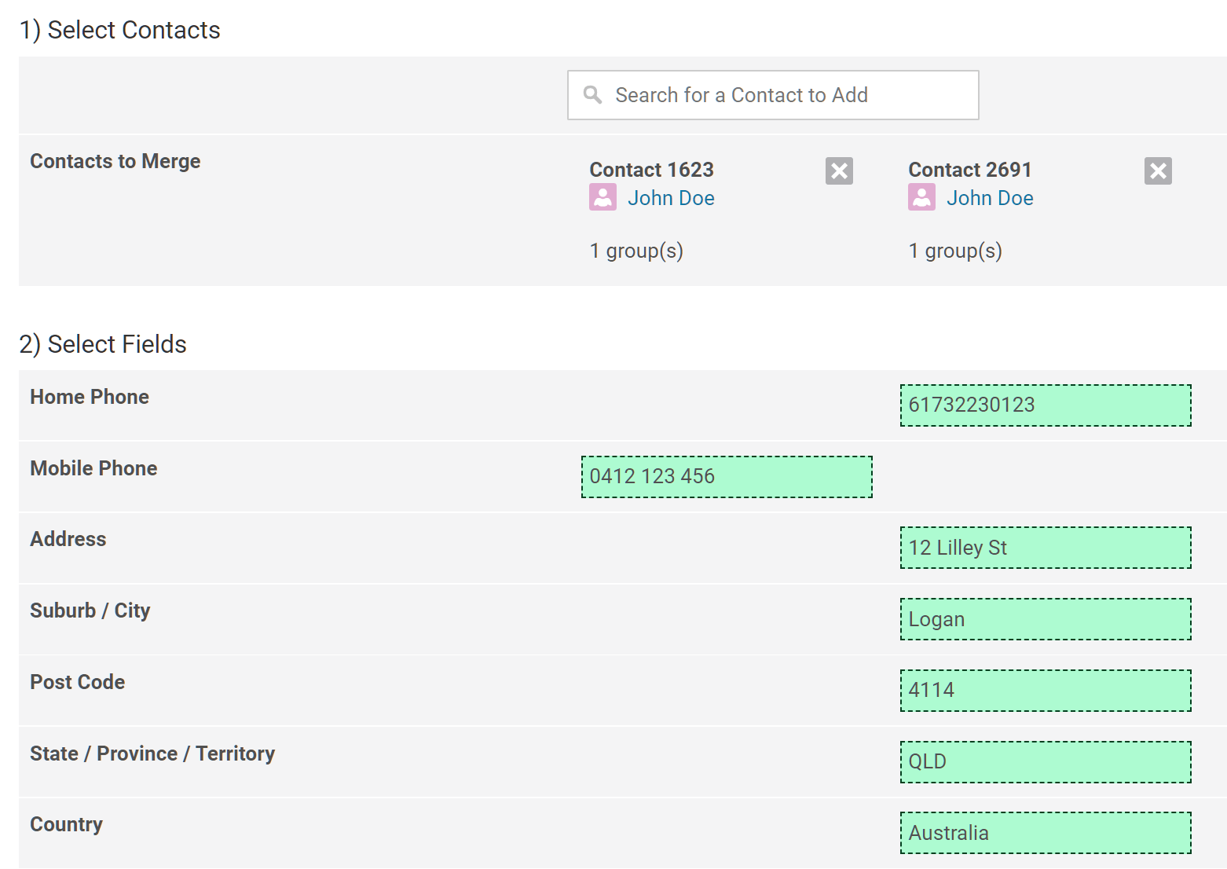This screenshot has height=869, width=1227.
Task: Open the John Doe link under Contact 1623
Action: pos(671,198)
